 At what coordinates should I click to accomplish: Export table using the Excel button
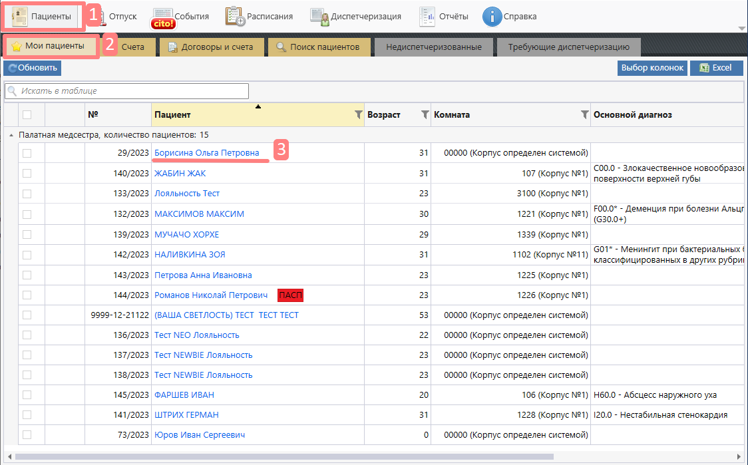click(716, 68)
